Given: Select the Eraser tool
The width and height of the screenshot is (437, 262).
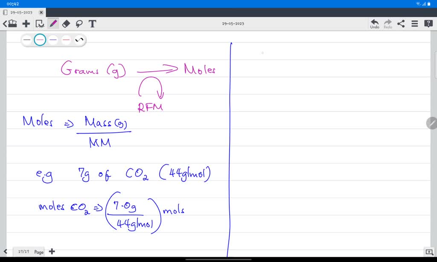Looking at the screenshot, I should click(x=66, y=24).
